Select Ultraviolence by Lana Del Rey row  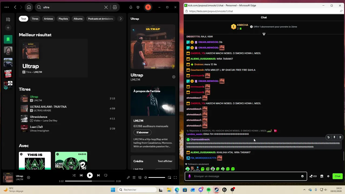coord(68,119)
